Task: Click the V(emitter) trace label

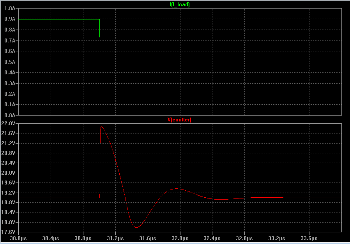Action: [179, 119]
